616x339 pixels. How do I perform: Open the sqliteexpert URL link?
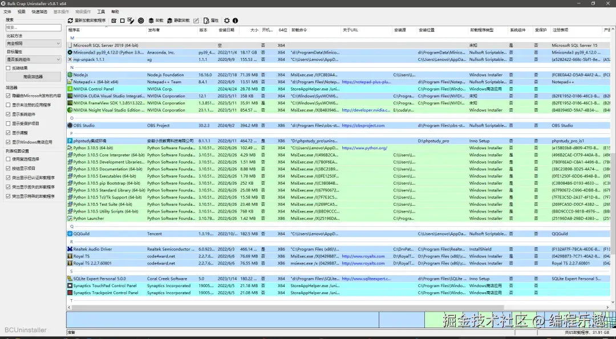pos(366,279)
